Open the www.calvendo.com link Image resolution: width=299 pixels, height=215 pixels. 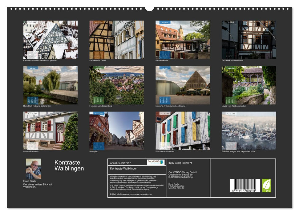tap(143, 194)
